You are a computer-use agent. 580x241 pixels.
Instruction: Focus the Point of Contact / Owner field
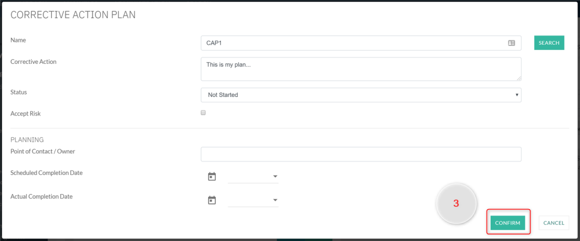361,154
